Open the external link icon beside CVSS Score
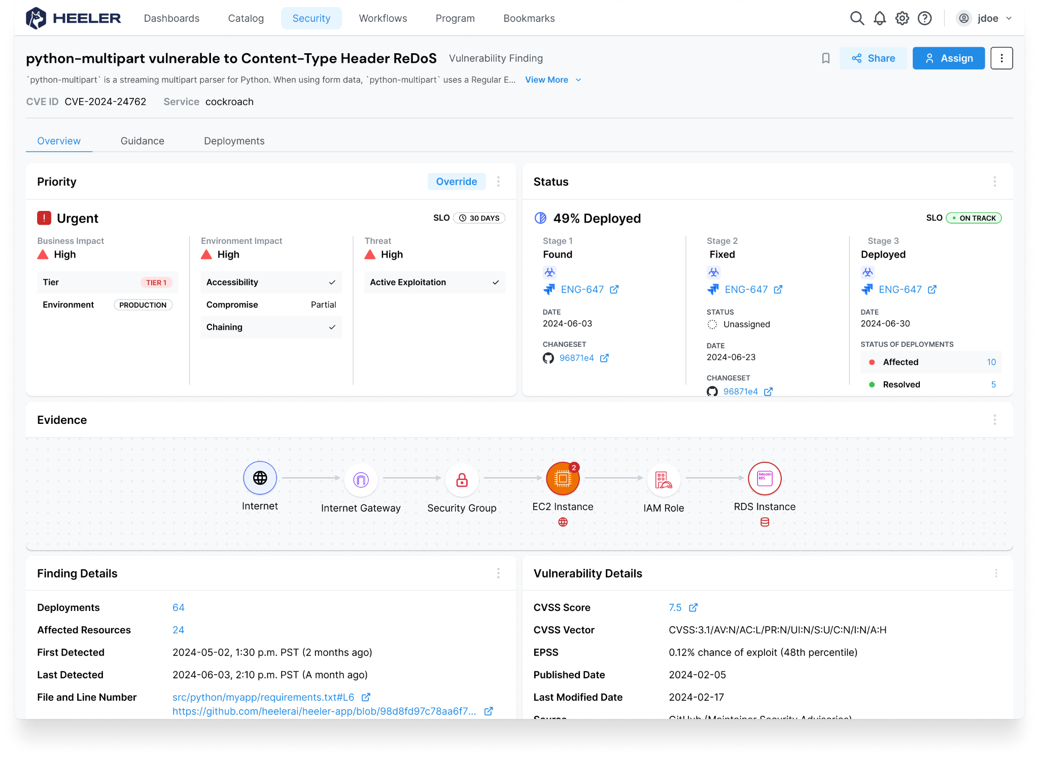The image size is (1039, 759). [693, 607]
